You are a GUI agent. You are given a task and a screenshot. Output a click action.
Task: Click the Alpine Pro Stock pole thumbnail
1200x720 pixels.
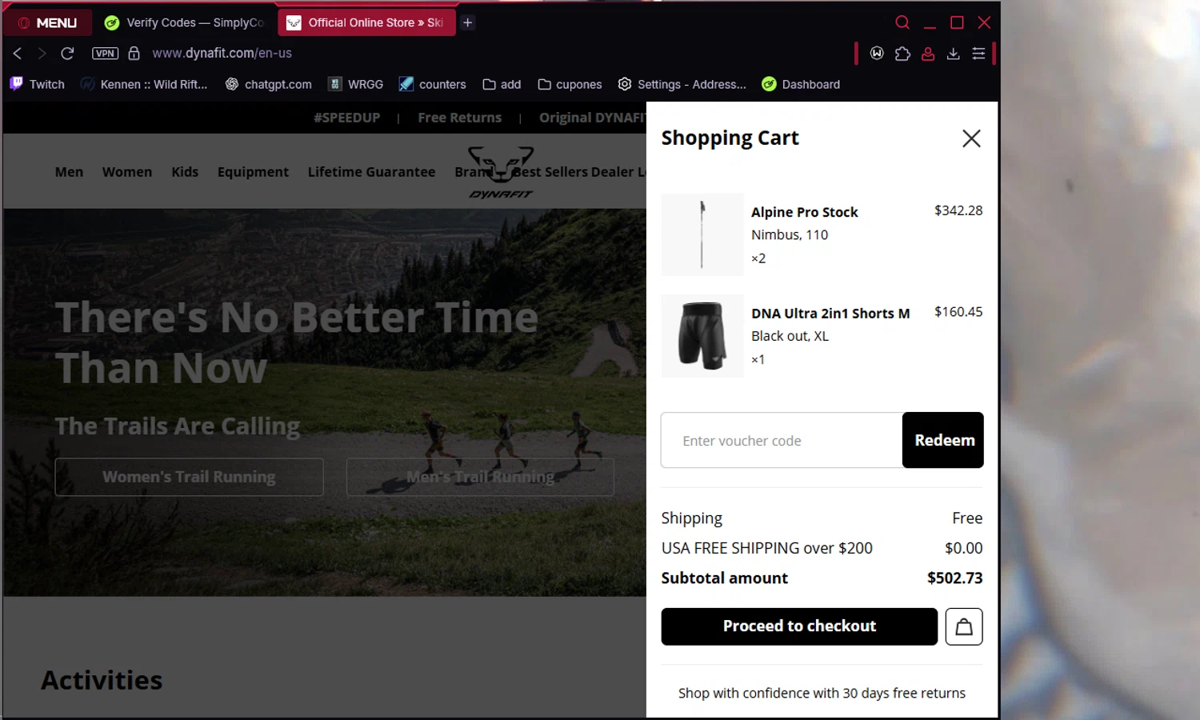pos(702,234)
